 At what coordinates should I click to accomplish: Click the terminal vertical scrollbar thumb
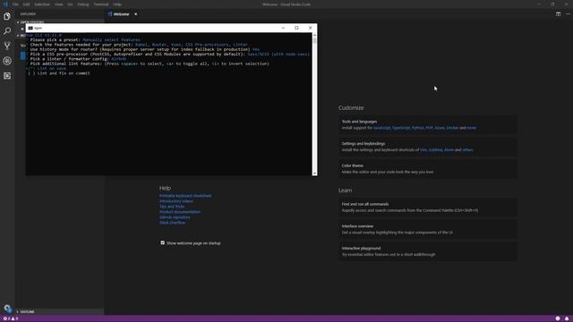(314, 40)
